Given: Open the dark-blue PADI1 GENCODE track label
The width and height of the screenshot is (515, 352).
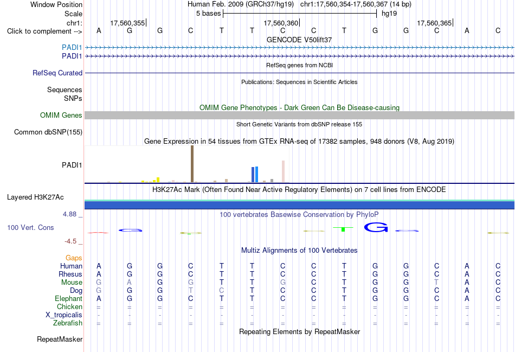Looking at the screenshot, I should click(x=72, y=56).
